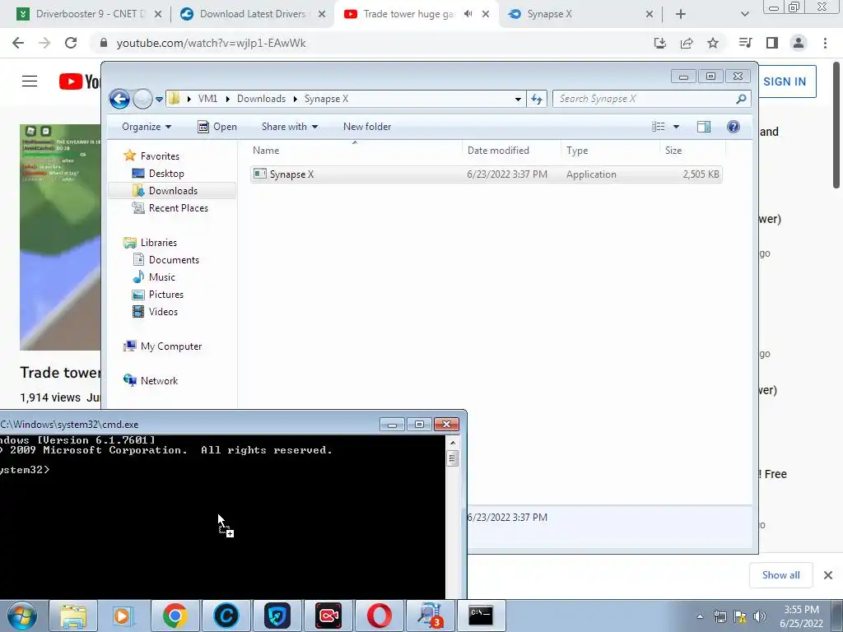Open Recent Places in the sidebar

click(x=170, y=208)
